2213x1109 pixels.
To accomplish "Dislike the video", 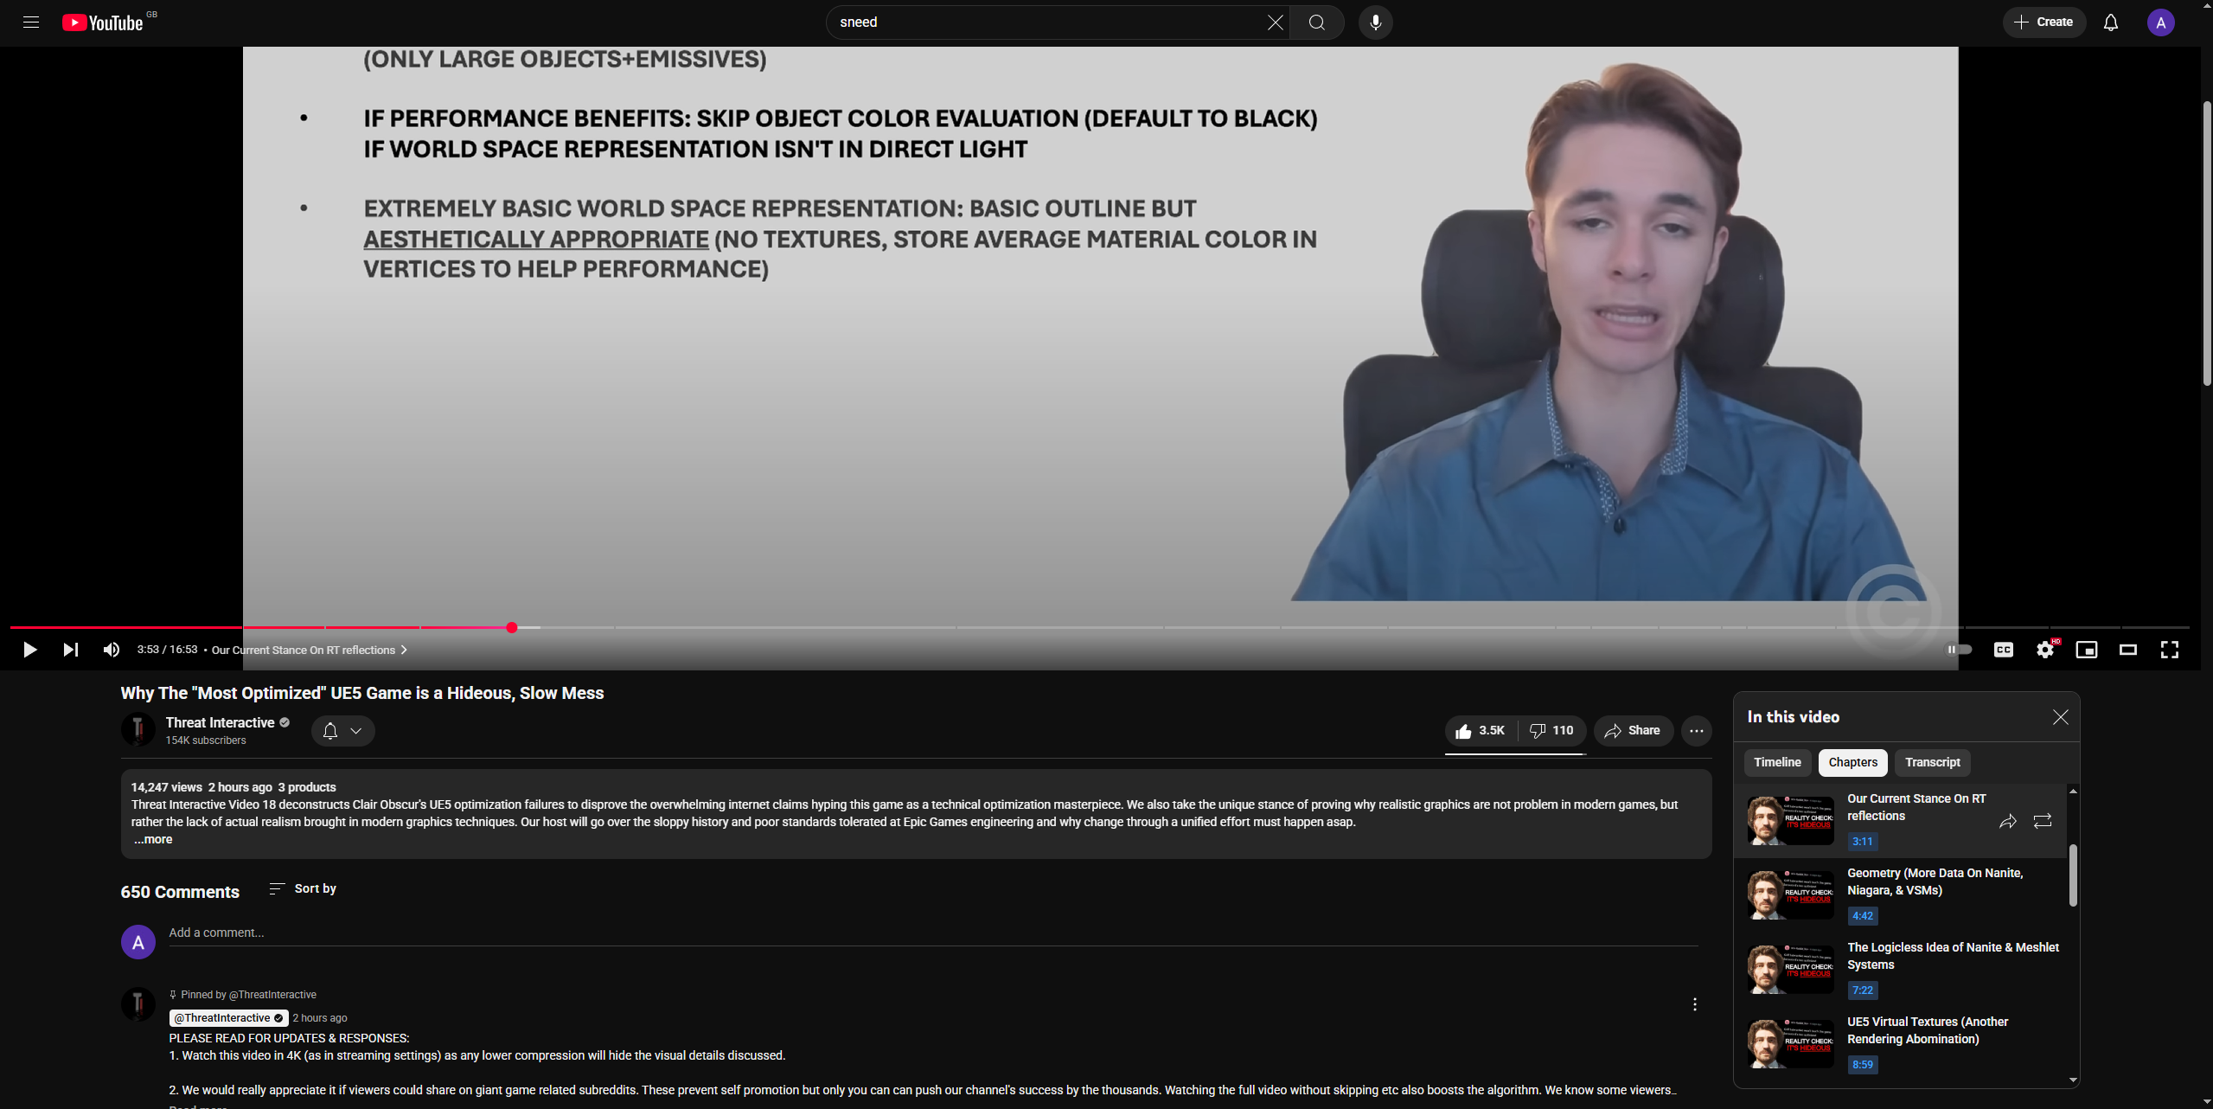I will [x=1551, y=731].
